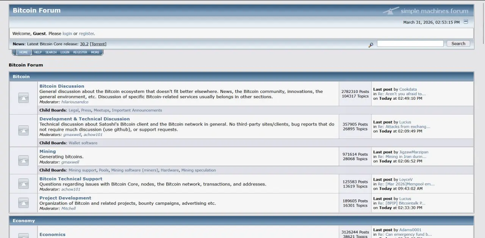Click the register link in welcome bar

tap(86, 34)
